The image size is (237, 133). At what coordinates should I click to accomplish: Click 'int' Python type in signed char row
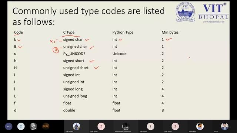coord(114,40)
